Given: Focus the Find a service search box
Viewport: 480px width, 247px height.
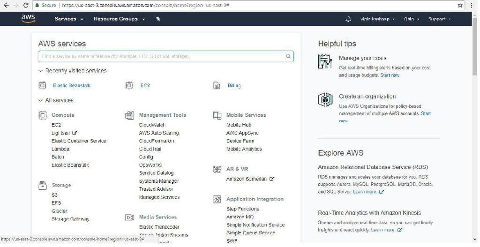Looking at the screenshot, I should 162,56.
